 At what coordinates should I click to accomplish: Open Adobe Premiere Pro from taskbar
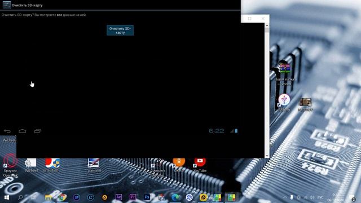(133, 197)
